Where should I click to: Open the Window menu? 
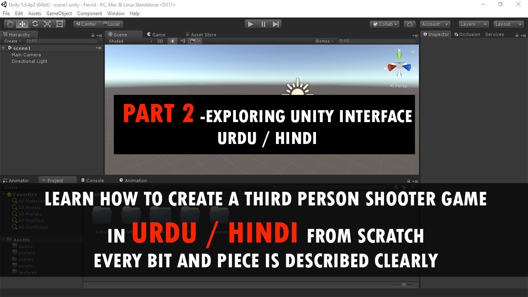point(116,13)
